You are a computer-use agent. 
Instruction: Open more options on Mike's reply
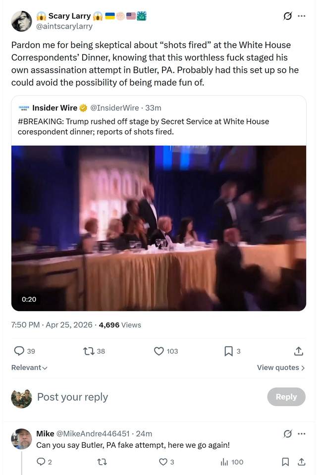[x=302, y=434]
